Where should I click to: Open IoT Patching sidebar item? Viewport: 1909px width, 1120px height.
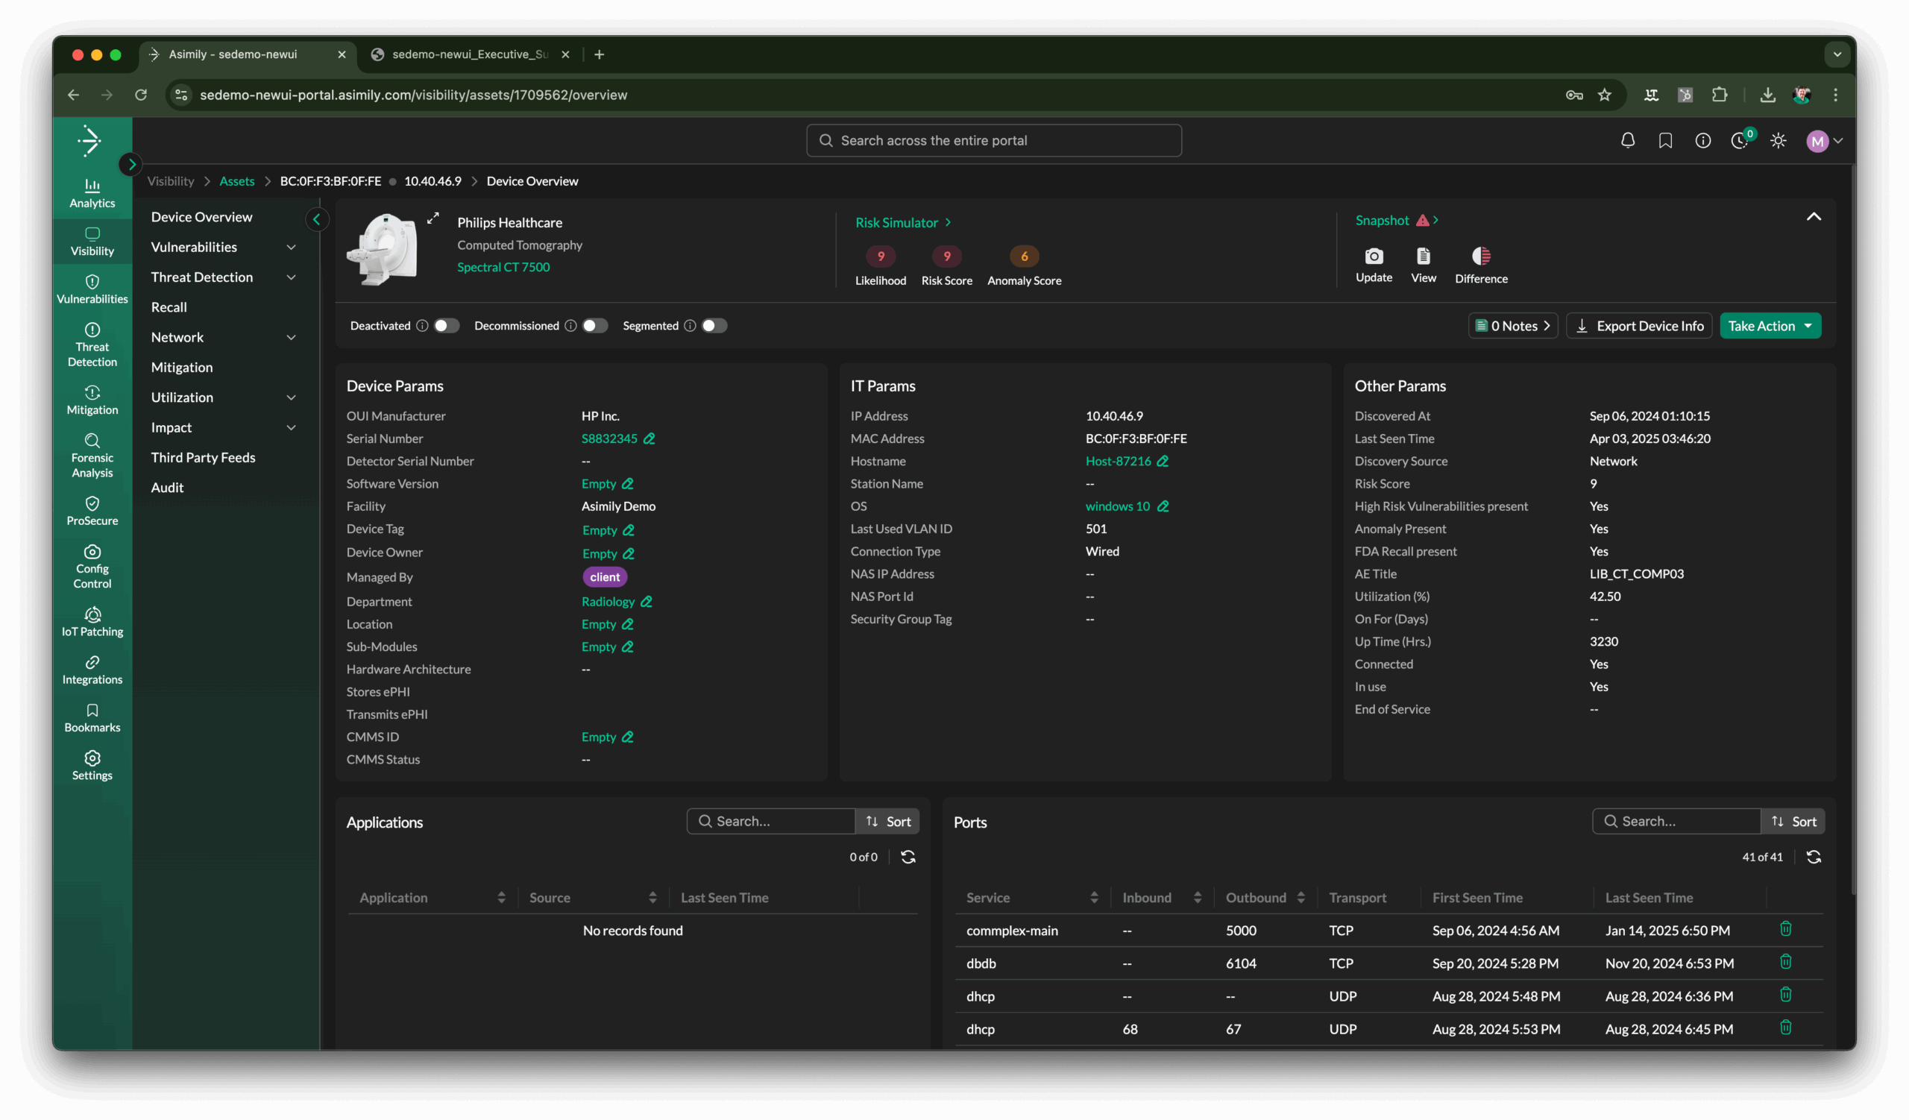[x=92, y=622]
